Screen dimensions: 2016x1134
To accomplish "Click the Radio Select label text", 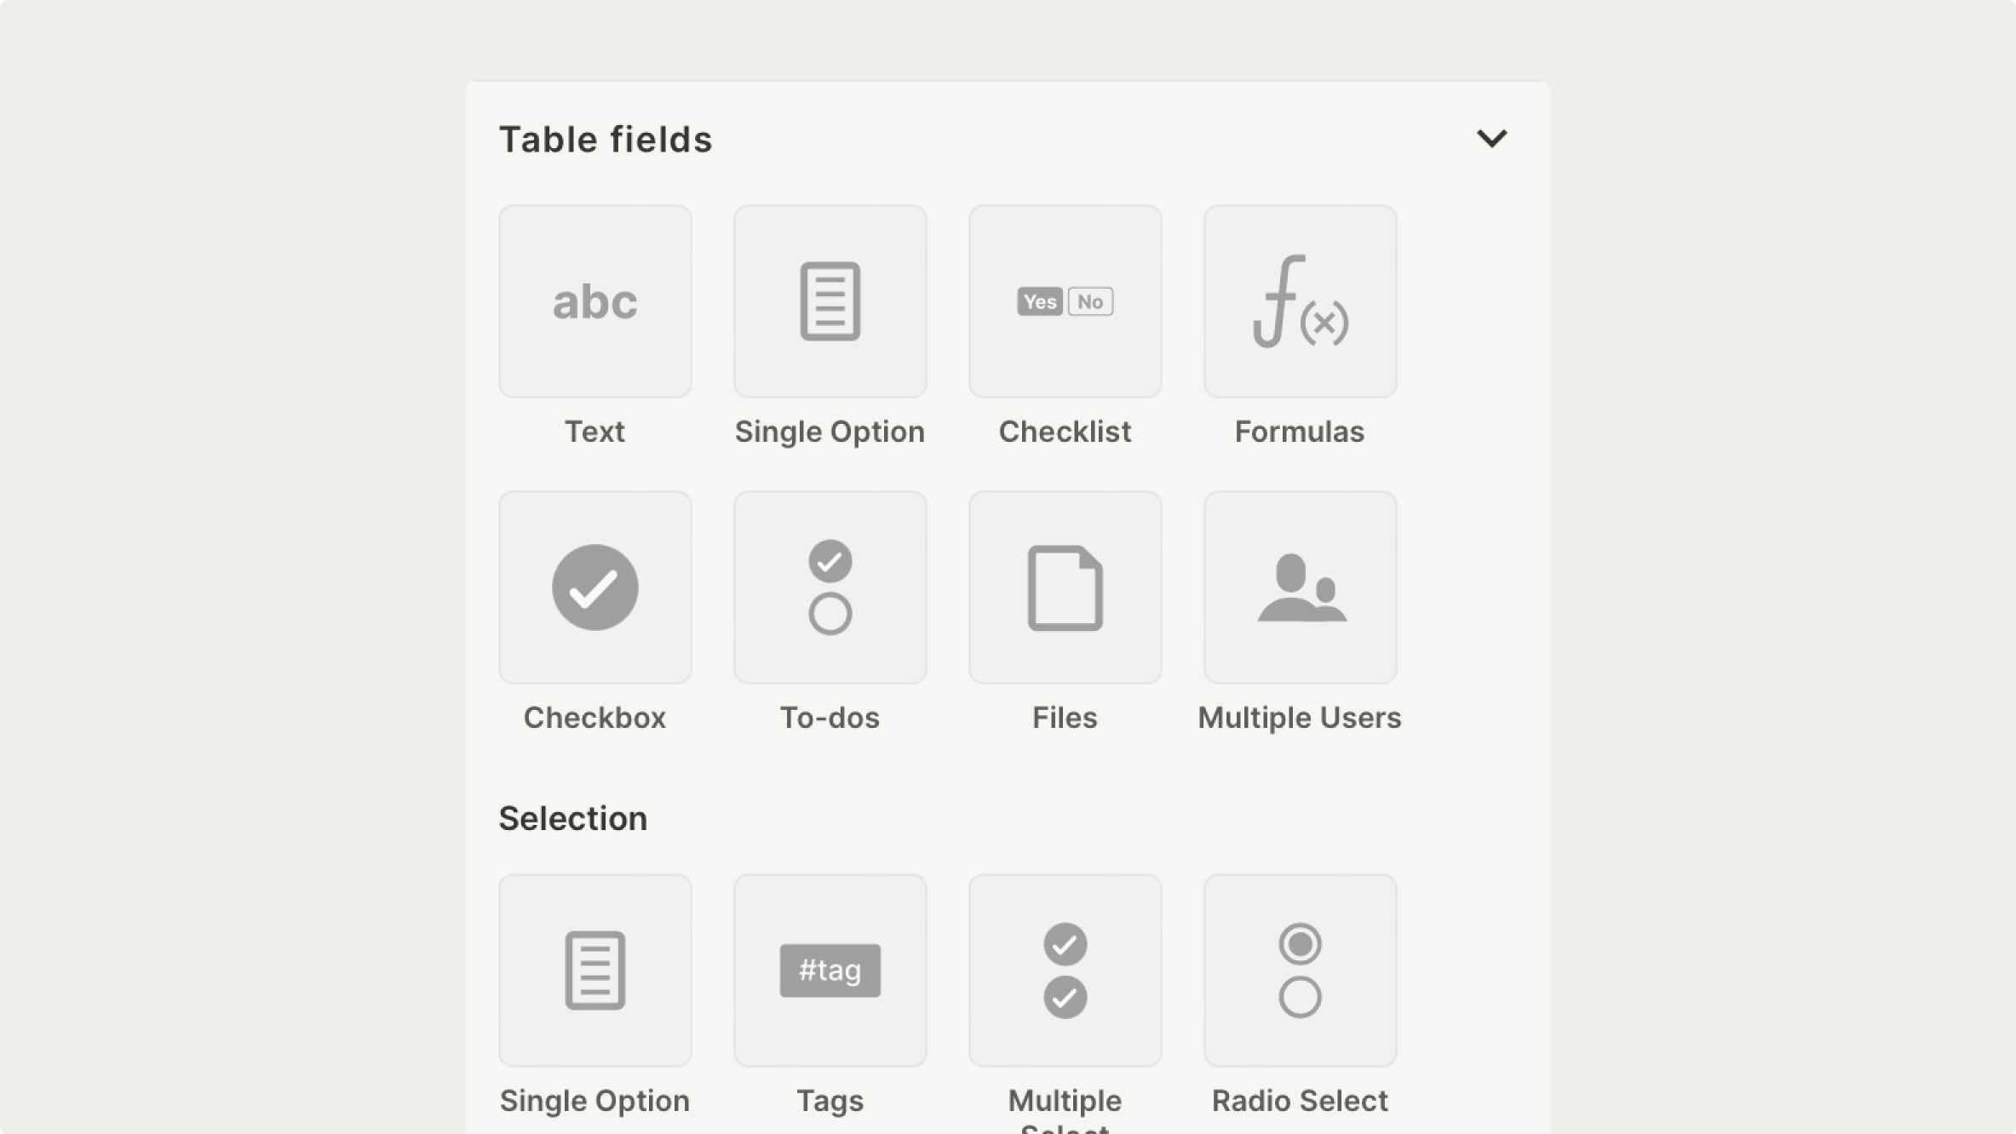I will click(1300, 1101).
